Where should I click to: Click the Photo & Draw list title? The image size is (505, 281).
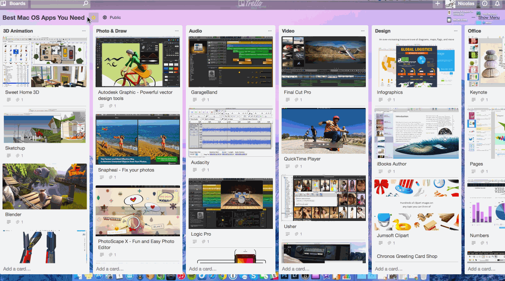[111, 31]
